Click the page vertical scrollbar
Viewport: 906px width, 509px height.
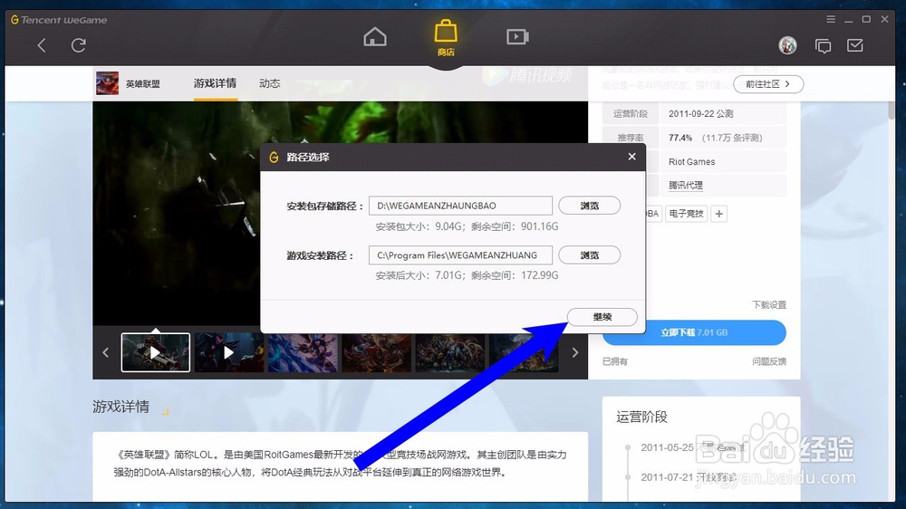pyautogui.click(x=891, y=110)
